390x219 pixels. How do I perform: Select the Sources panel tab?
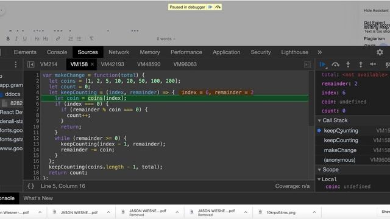[88, 52]
